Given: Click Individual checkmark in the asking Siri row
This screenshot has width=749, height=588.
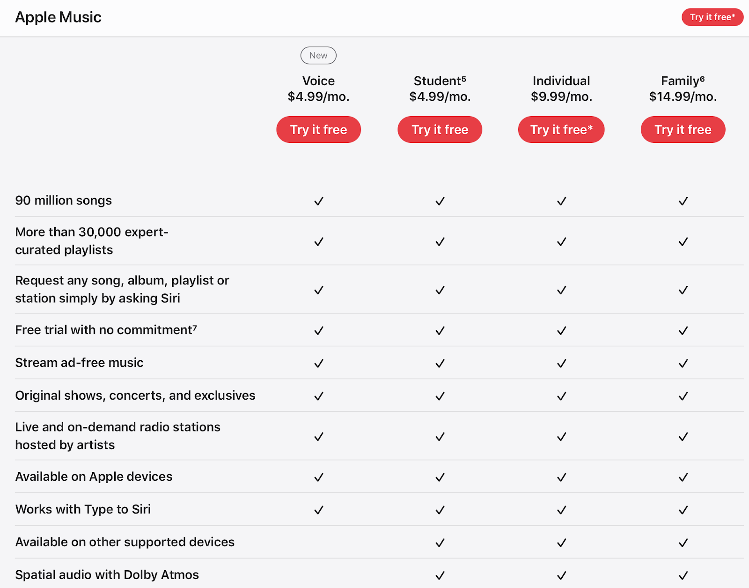Looking at the screenshot, I should tap(562, 290).
